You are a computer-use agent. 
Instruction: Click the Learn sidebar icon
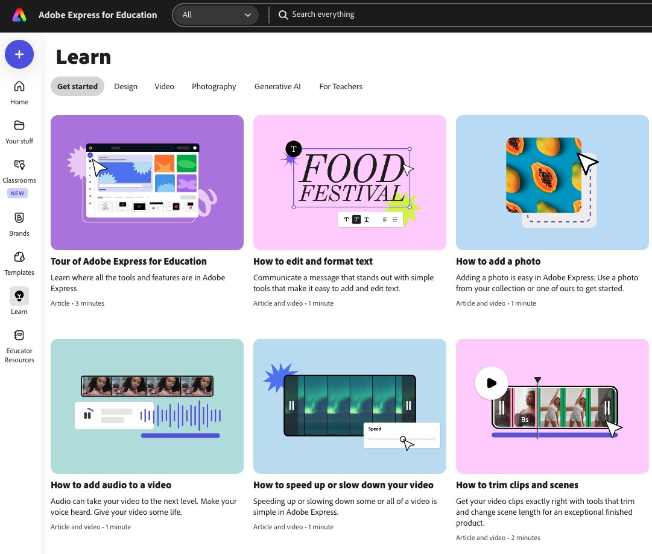pyautogui.click(x=19, y=296)
